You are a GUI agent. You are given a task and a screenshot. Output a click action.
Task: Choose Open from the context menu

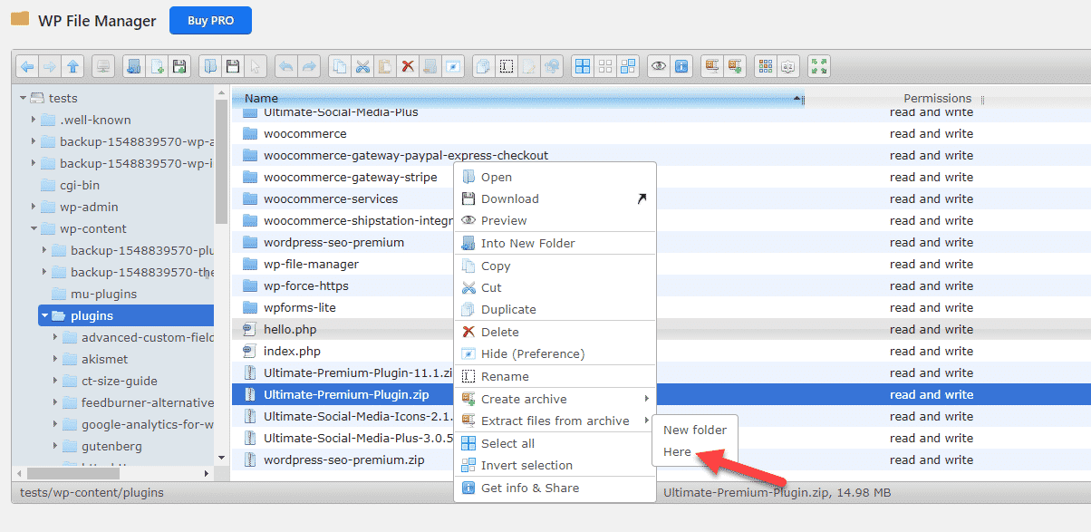point(555,177)
